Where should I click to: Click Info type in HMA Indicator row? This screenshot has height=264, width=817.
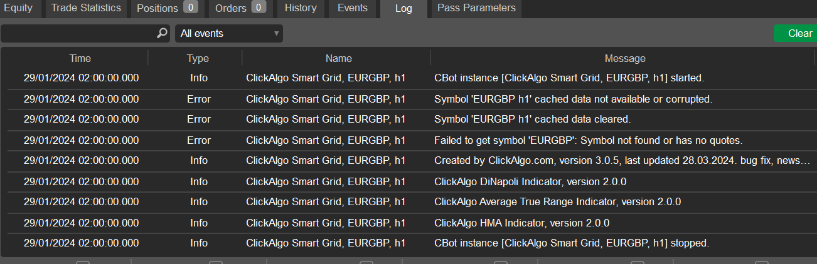click(199, 223)
